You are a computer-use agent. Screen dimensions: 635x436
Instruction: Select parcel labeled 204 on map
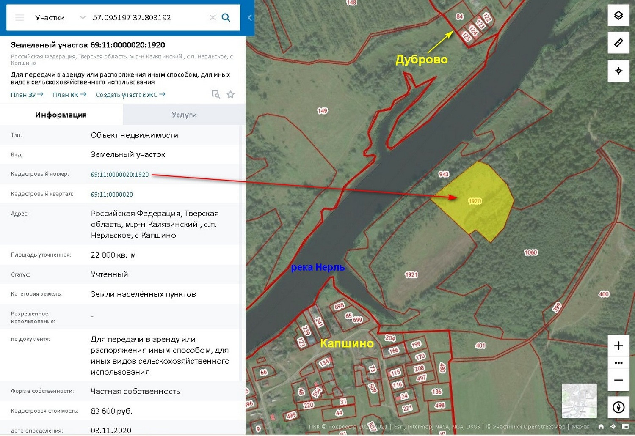pos(390,338)
